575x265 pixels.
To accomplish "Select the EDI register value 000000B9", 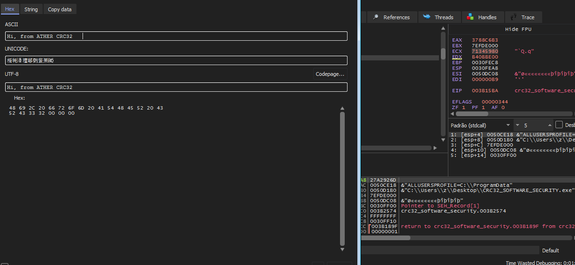I will pos(485,80).
